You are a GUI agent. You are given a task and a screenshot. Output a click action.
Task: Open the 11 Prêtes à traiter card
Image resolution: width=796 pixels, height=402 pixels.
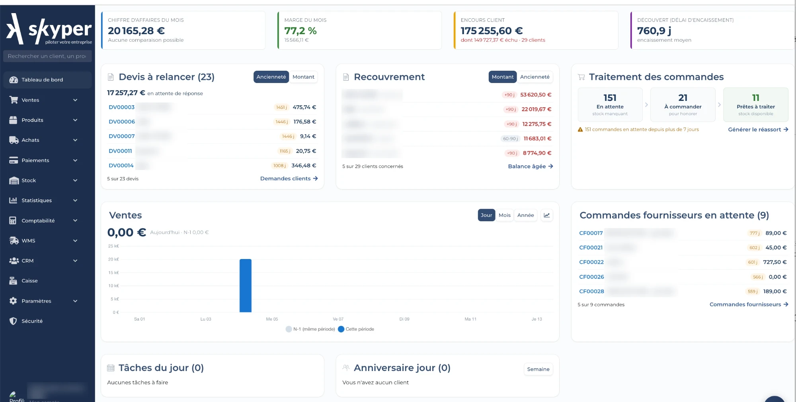point(756,104)
